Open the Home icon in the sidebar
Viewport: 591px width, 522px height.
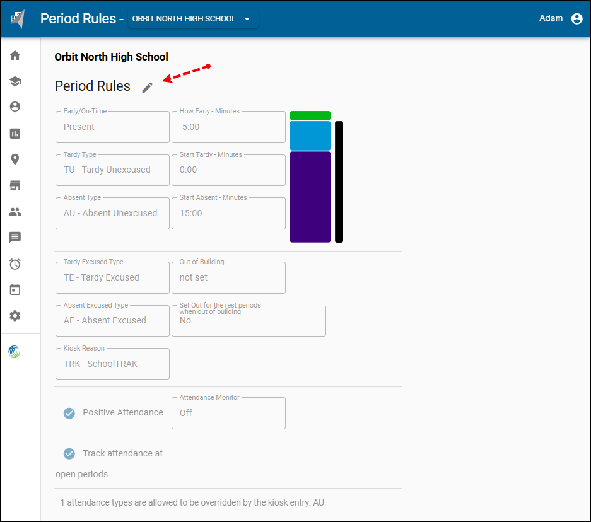click(15, 55)
